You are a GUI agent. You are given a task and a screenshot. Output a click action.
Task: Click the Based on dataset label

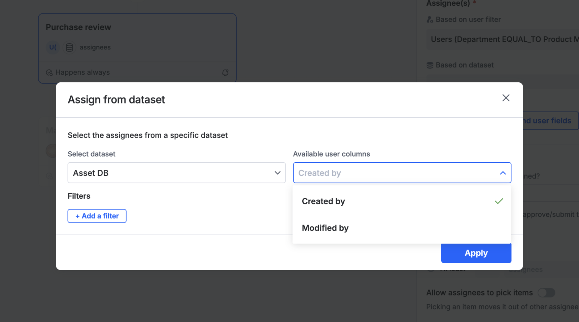coord(465,65)
